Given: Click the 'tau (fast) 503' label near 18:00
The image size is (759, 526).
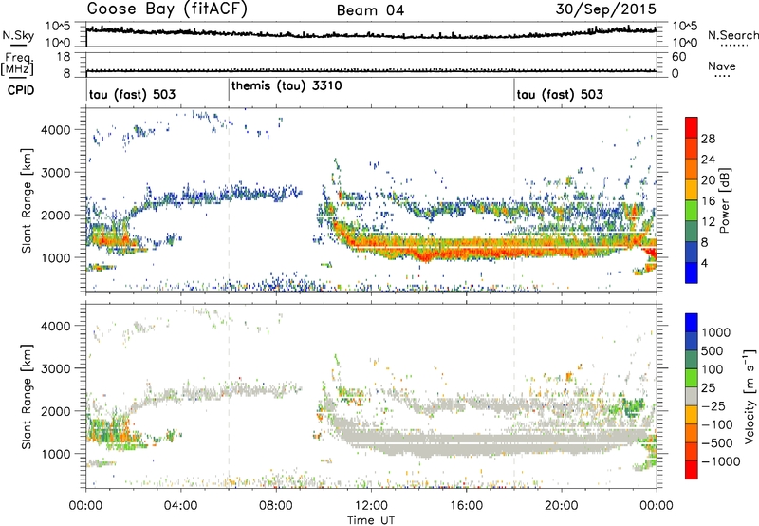Looking at the screenshot, I should 560,94.
